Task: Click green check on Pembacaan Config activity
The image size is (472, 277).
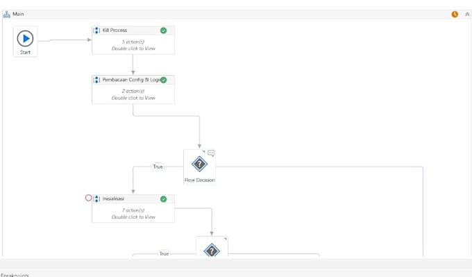Action: [x=163, y=80]
